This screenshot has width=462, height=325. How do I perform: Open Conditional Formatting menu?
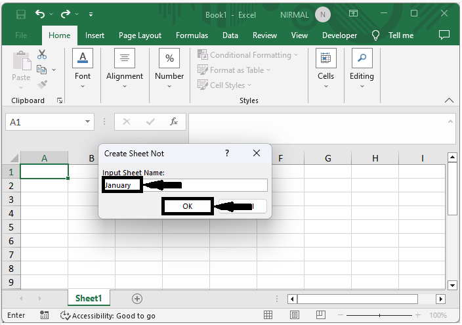tap(248, 55)
